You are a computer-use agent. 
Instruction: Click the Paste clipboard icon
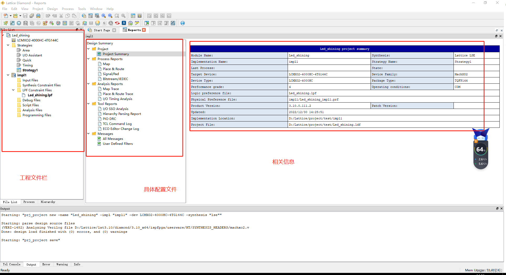(74, 16)
